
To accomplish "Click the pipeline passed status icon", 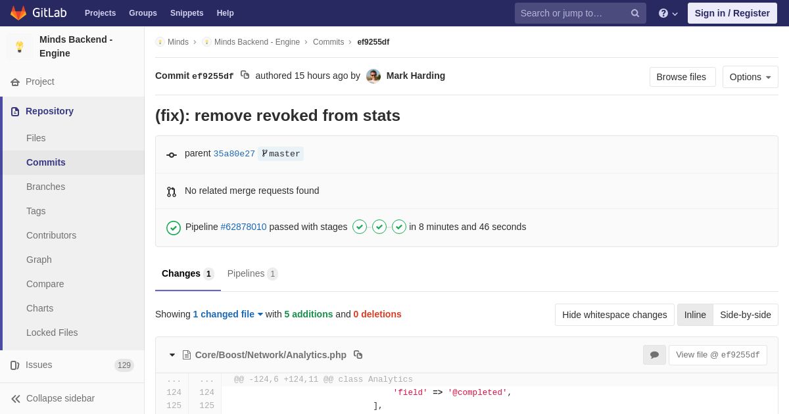I will coord(174,227).
